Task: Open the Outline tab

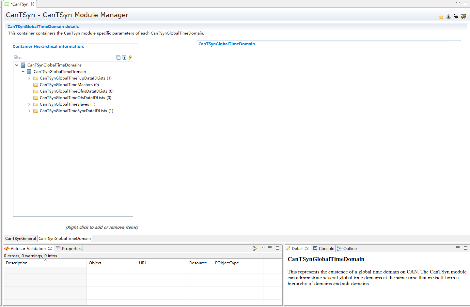Action: tap(350, 249)
